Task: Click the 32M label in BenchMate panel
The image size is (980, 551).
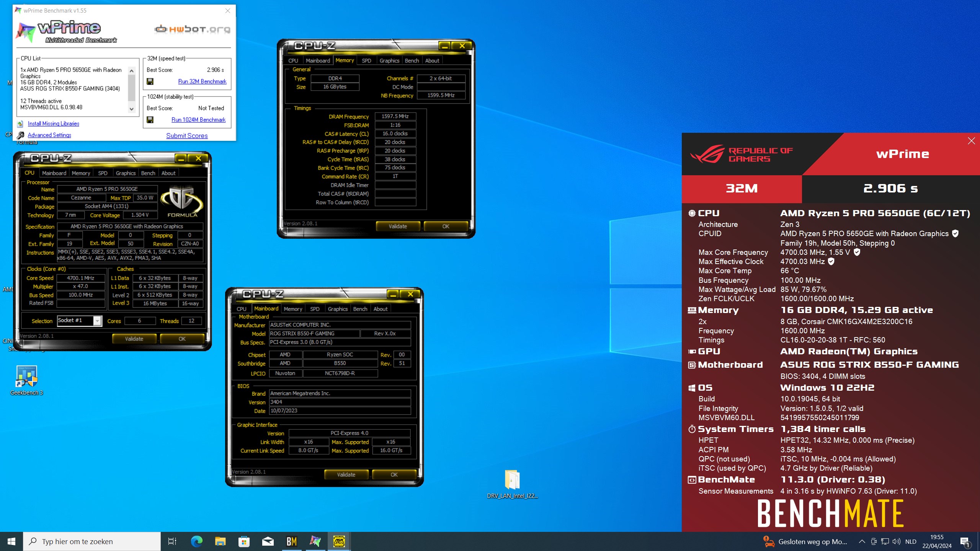Action: pyautogui.click(x=742, y=188)
